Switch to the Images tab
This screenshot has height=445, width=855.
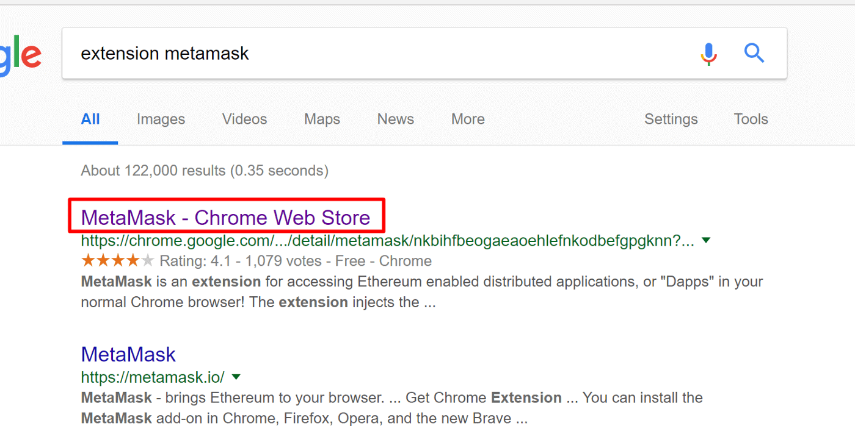[161, 119]
